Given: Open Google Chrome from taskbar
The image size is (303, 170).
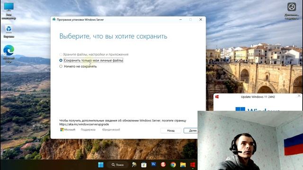Looking at the screenshot, I should (173, 165).
